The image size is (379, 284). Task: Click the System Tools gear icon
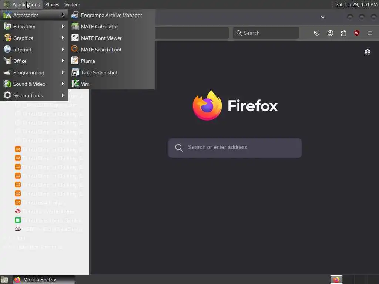click(7, 95)
